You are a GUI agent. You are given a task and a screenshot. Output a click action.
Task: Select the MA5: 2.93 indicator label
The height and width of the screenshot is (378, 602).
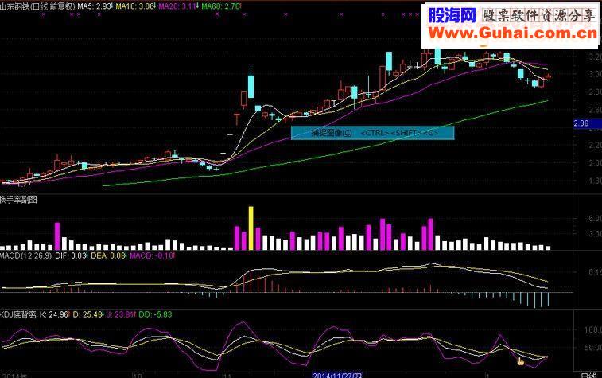coord(95,6)
